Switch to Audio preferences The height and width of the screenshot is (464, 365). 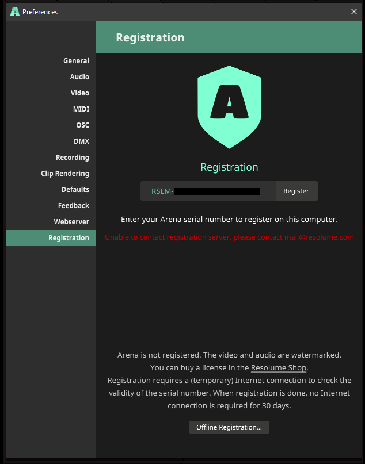pyautogui.click(x=79, y=77)
